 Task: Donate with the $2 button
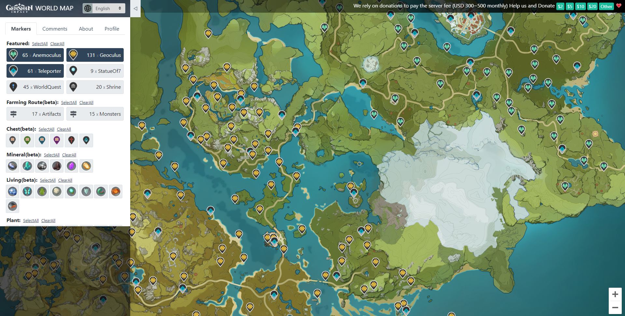tap(560, 7)
